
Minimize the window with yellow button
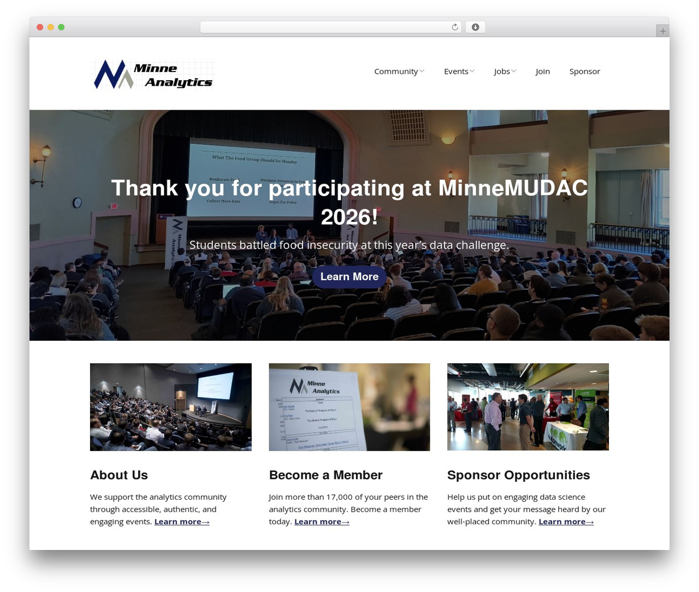(51, 27)
